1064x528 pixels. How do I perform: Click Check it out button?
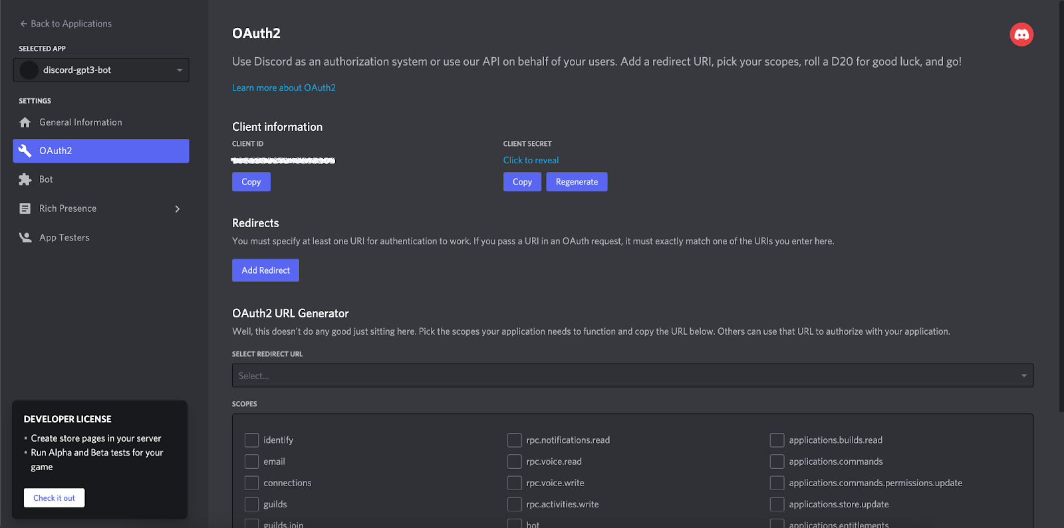pos(54,498)
